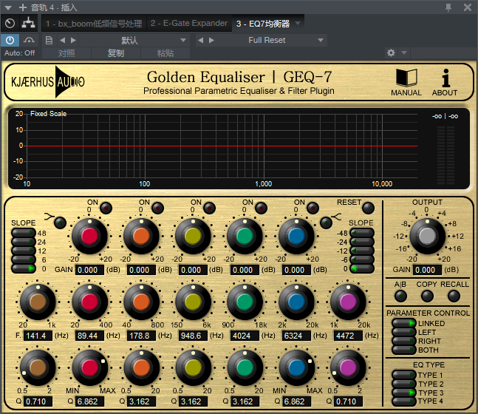The width and height of the screenshot is (478, 414).
Task: Pin the plugin window
Action: tap(448, 7)
